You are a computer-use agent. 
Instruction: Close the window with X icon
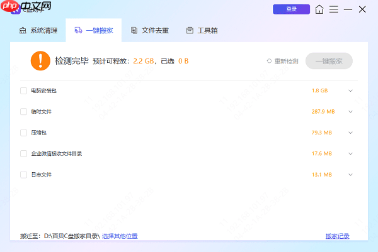click(362, 9)
